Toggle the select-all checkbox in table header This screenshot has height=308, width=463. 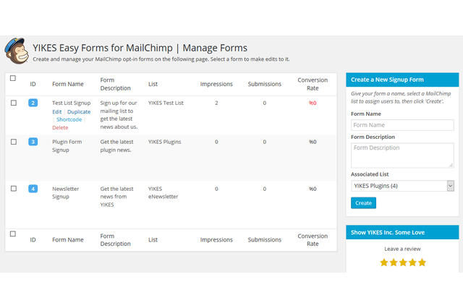point(13,78)
